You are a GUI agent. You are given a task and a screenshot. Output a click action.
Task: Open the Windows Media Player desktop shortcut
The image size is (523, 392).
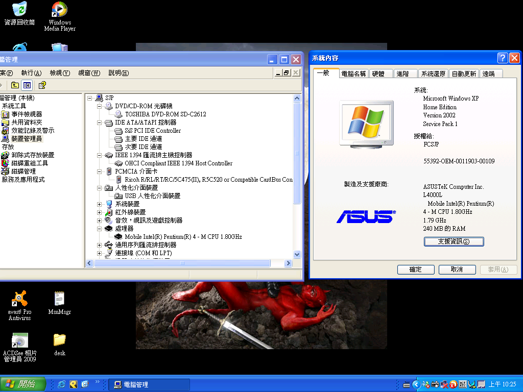pos(60,16)
